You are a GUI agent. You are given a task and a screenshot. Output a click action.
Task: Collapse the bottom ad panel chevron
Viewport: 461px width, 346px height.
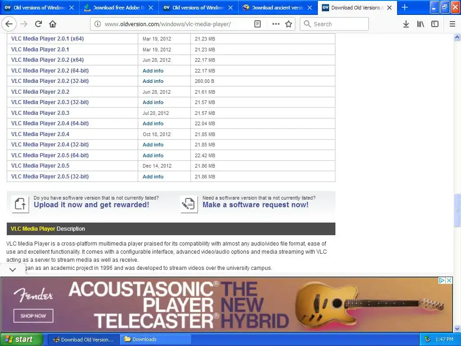12,269
